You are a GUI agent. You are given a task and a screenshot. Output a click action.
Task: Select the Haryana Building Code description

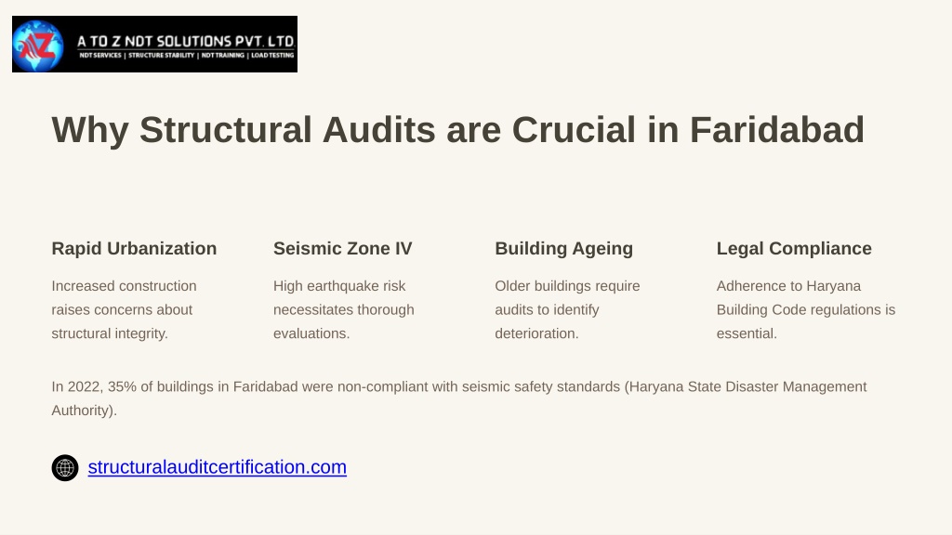(806, 309)
